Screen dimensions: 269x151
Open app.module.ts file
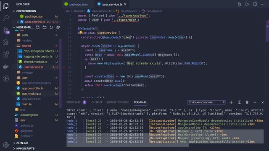(x=31, y=94)
